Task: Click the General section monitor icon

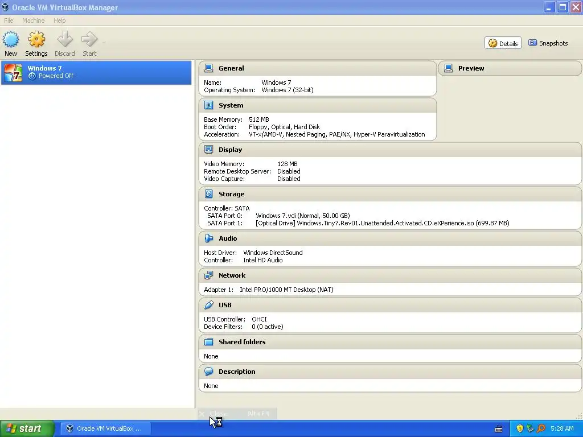Action: (x=208, y=68)
